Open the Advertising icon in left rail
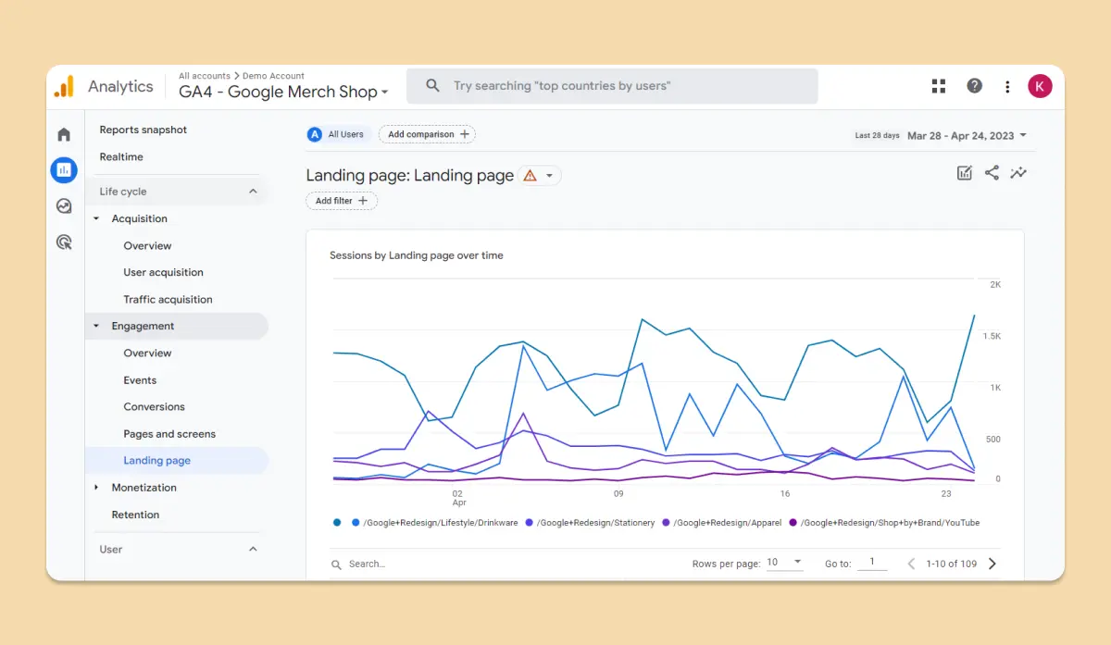Image resolution: width=1111 pixels, height=645 pixels. click(64, 242)
